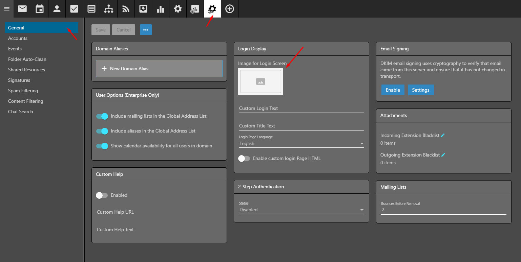The width and height of the screenshot is (521, 262).
Task: Edit Incoming Extension Blacklist pencil icon
Action: point(443,135)
